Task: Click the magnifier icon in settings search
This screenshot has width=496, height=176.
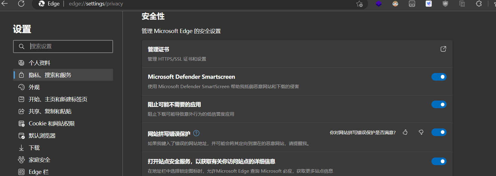Action: [x=22, y=46]
